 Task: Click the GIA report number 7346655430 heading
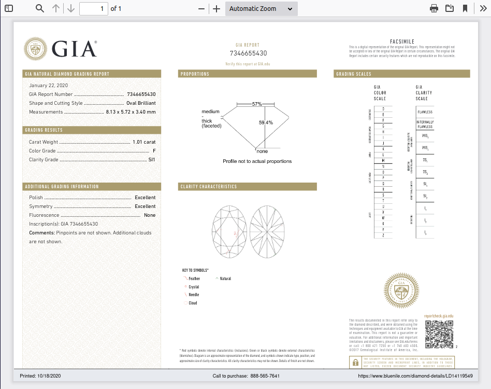tap(248, 53)
